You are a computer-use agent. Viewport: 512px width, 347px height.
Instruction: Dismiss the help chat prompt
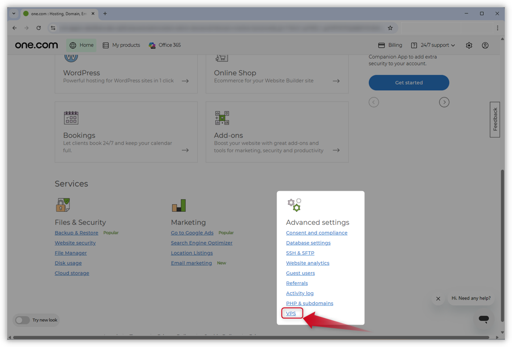[438, 299]
